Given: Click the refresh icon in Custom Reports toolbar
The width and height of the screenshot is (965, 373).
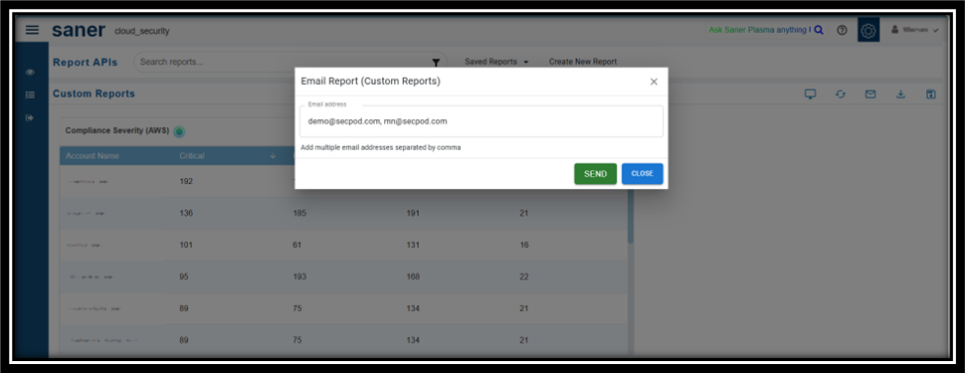Looking at the screenshot, I should [841, 94].
